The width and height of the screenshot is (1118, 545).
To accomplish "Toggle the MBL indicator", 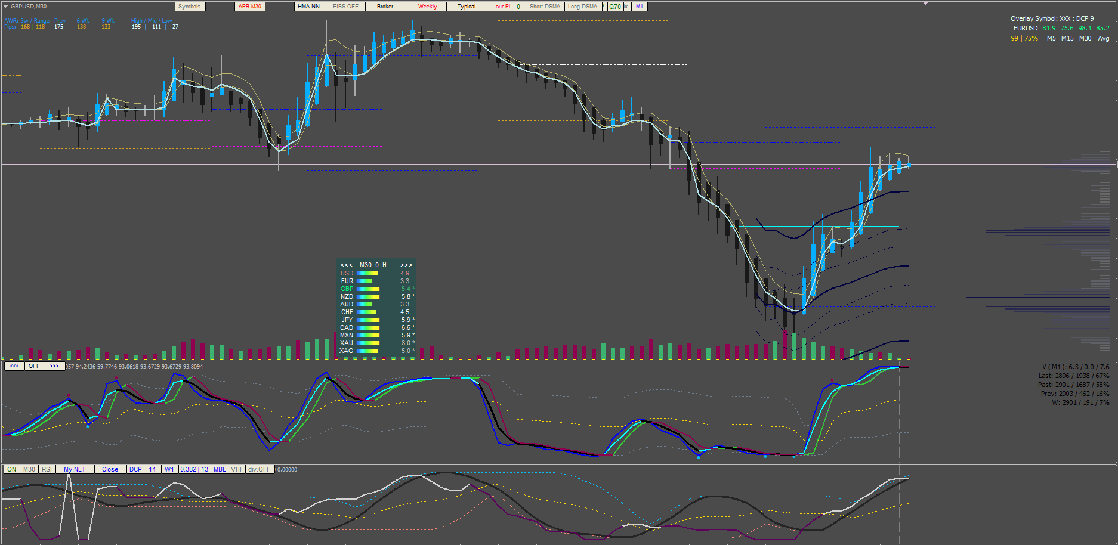I will 218,469.
